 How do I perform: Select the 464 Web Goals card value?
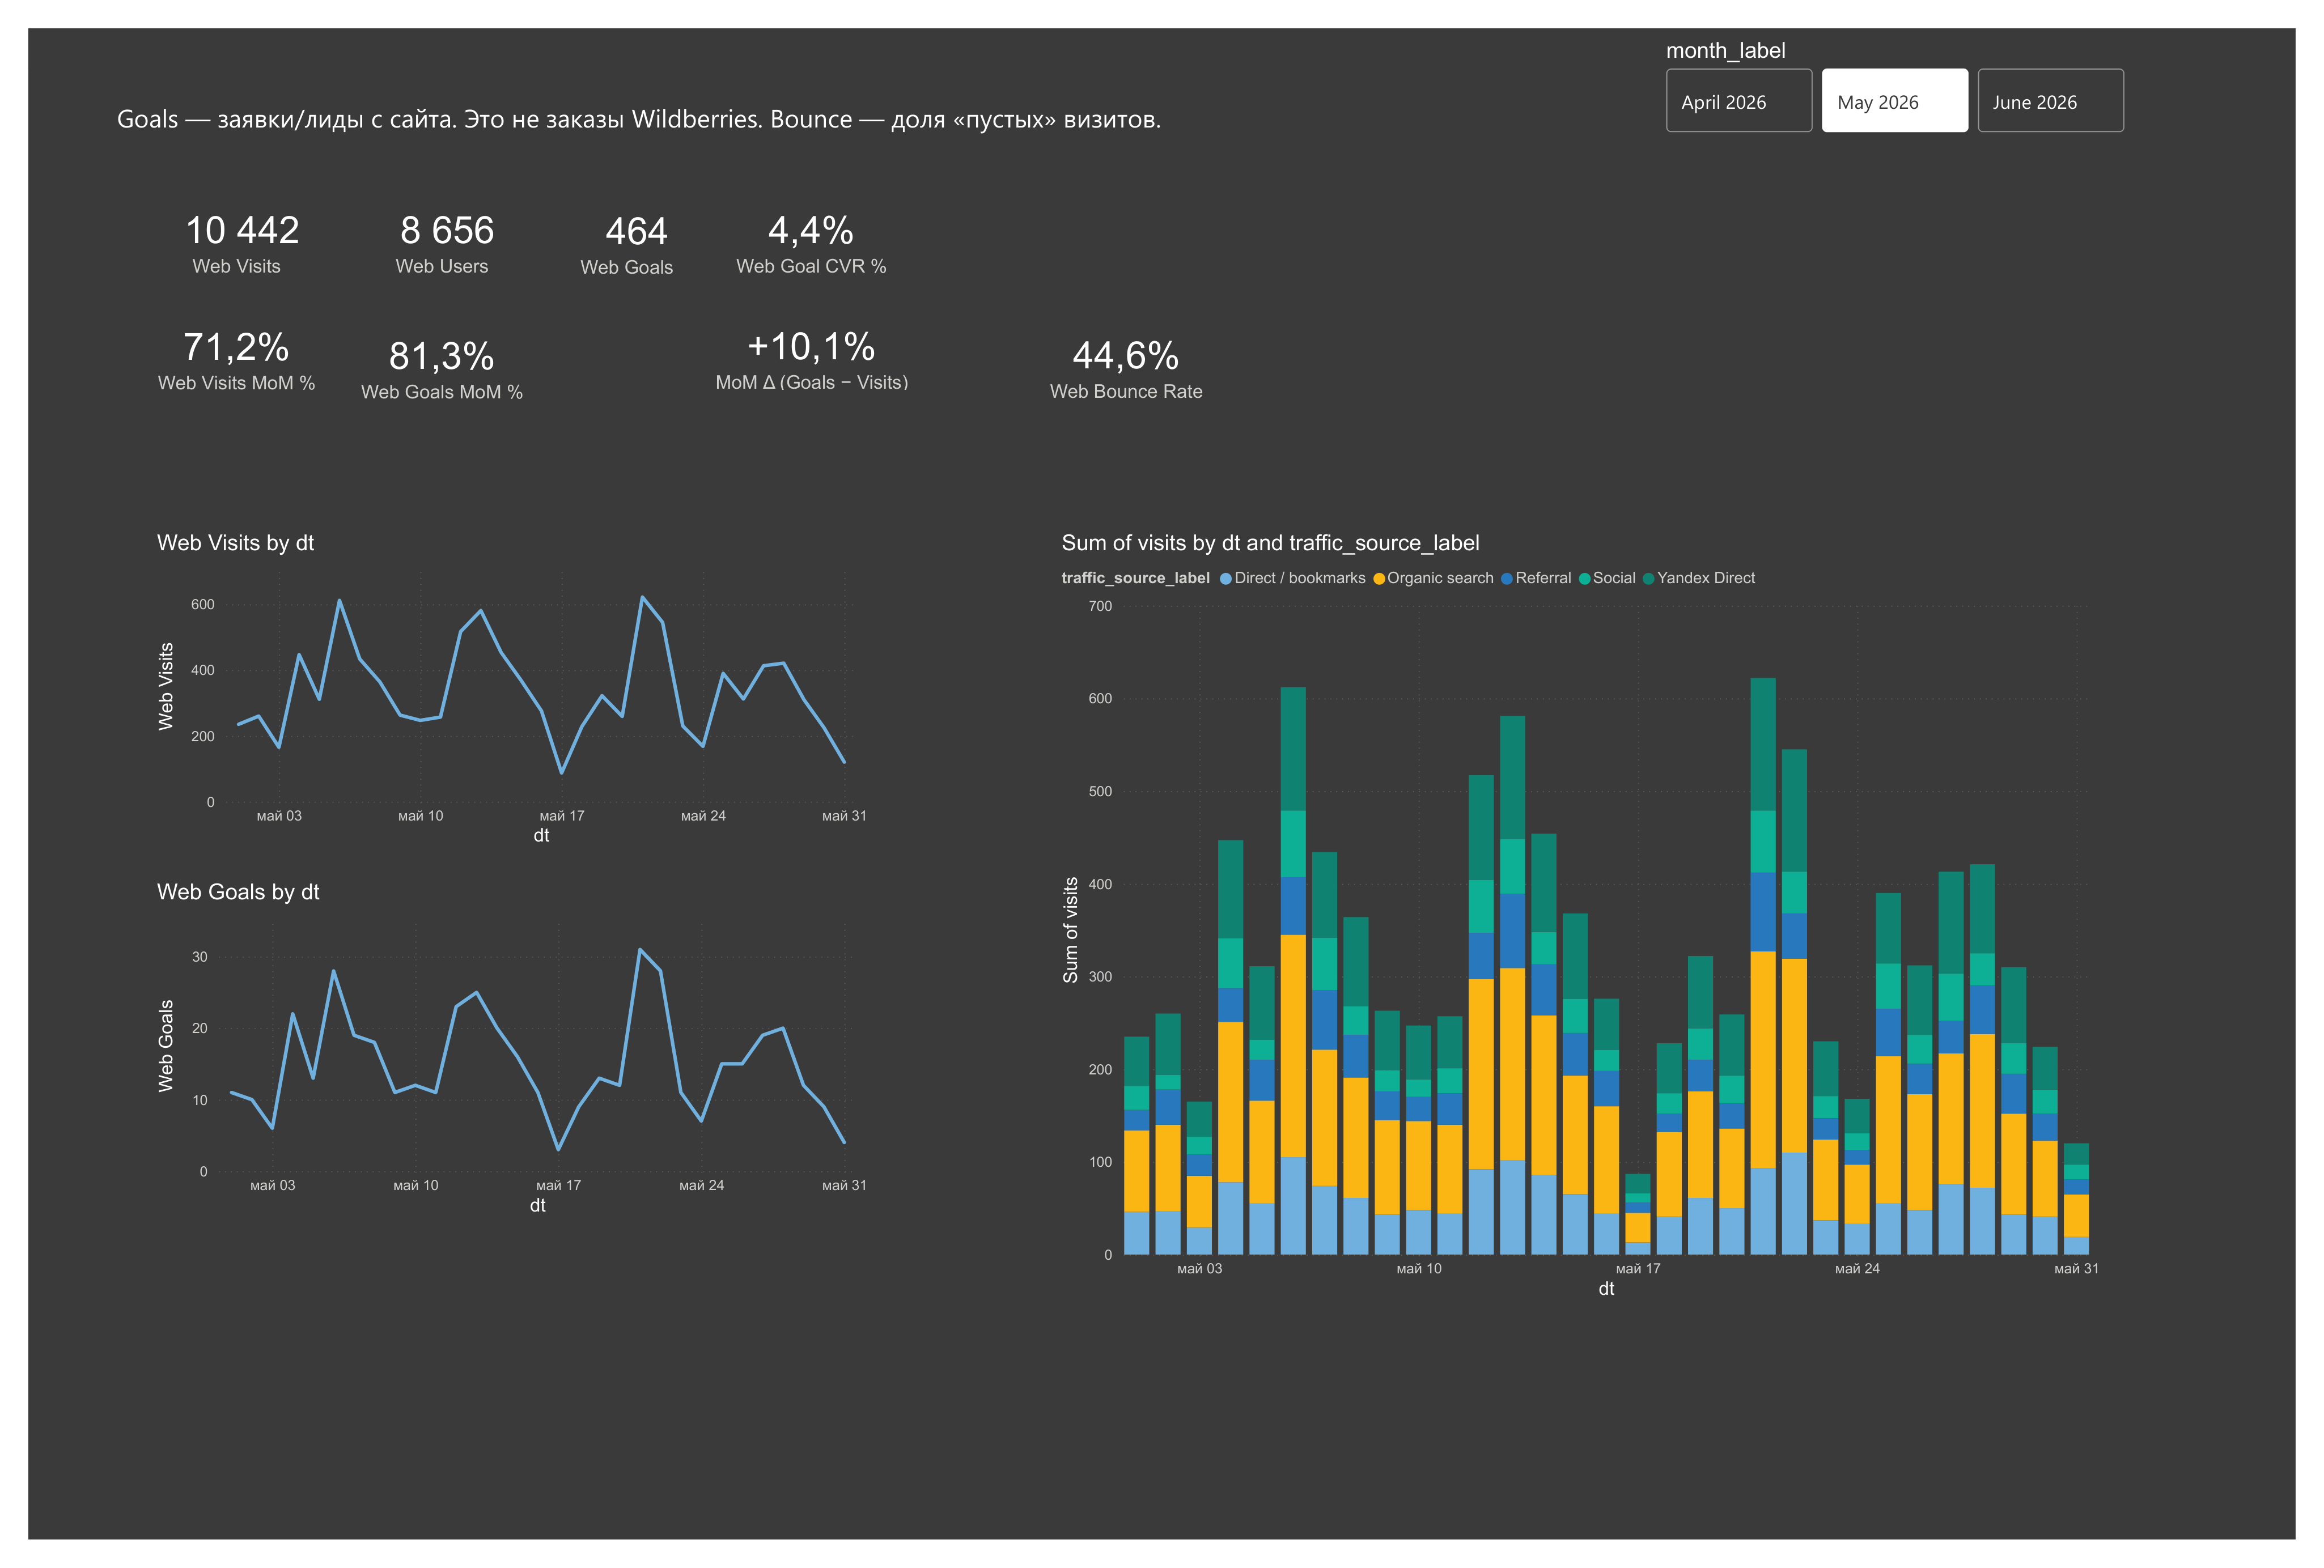coord(636,231)
